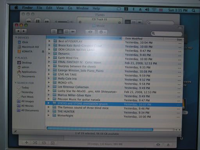The image size is (200, 150).
Task: Toggle iTunes shuffle button
Action: 35,143
